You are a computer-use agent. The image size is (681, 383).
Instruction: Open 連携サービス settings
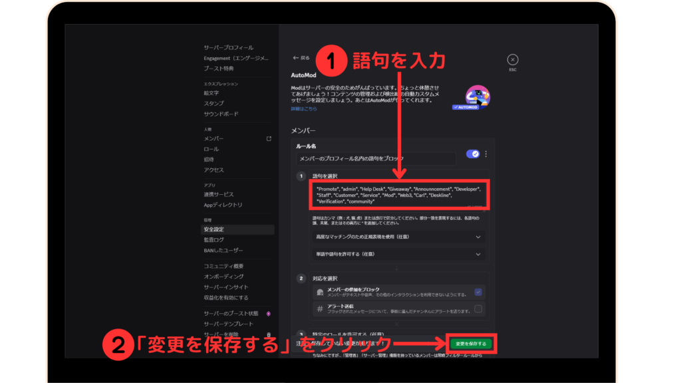(219, 194)
